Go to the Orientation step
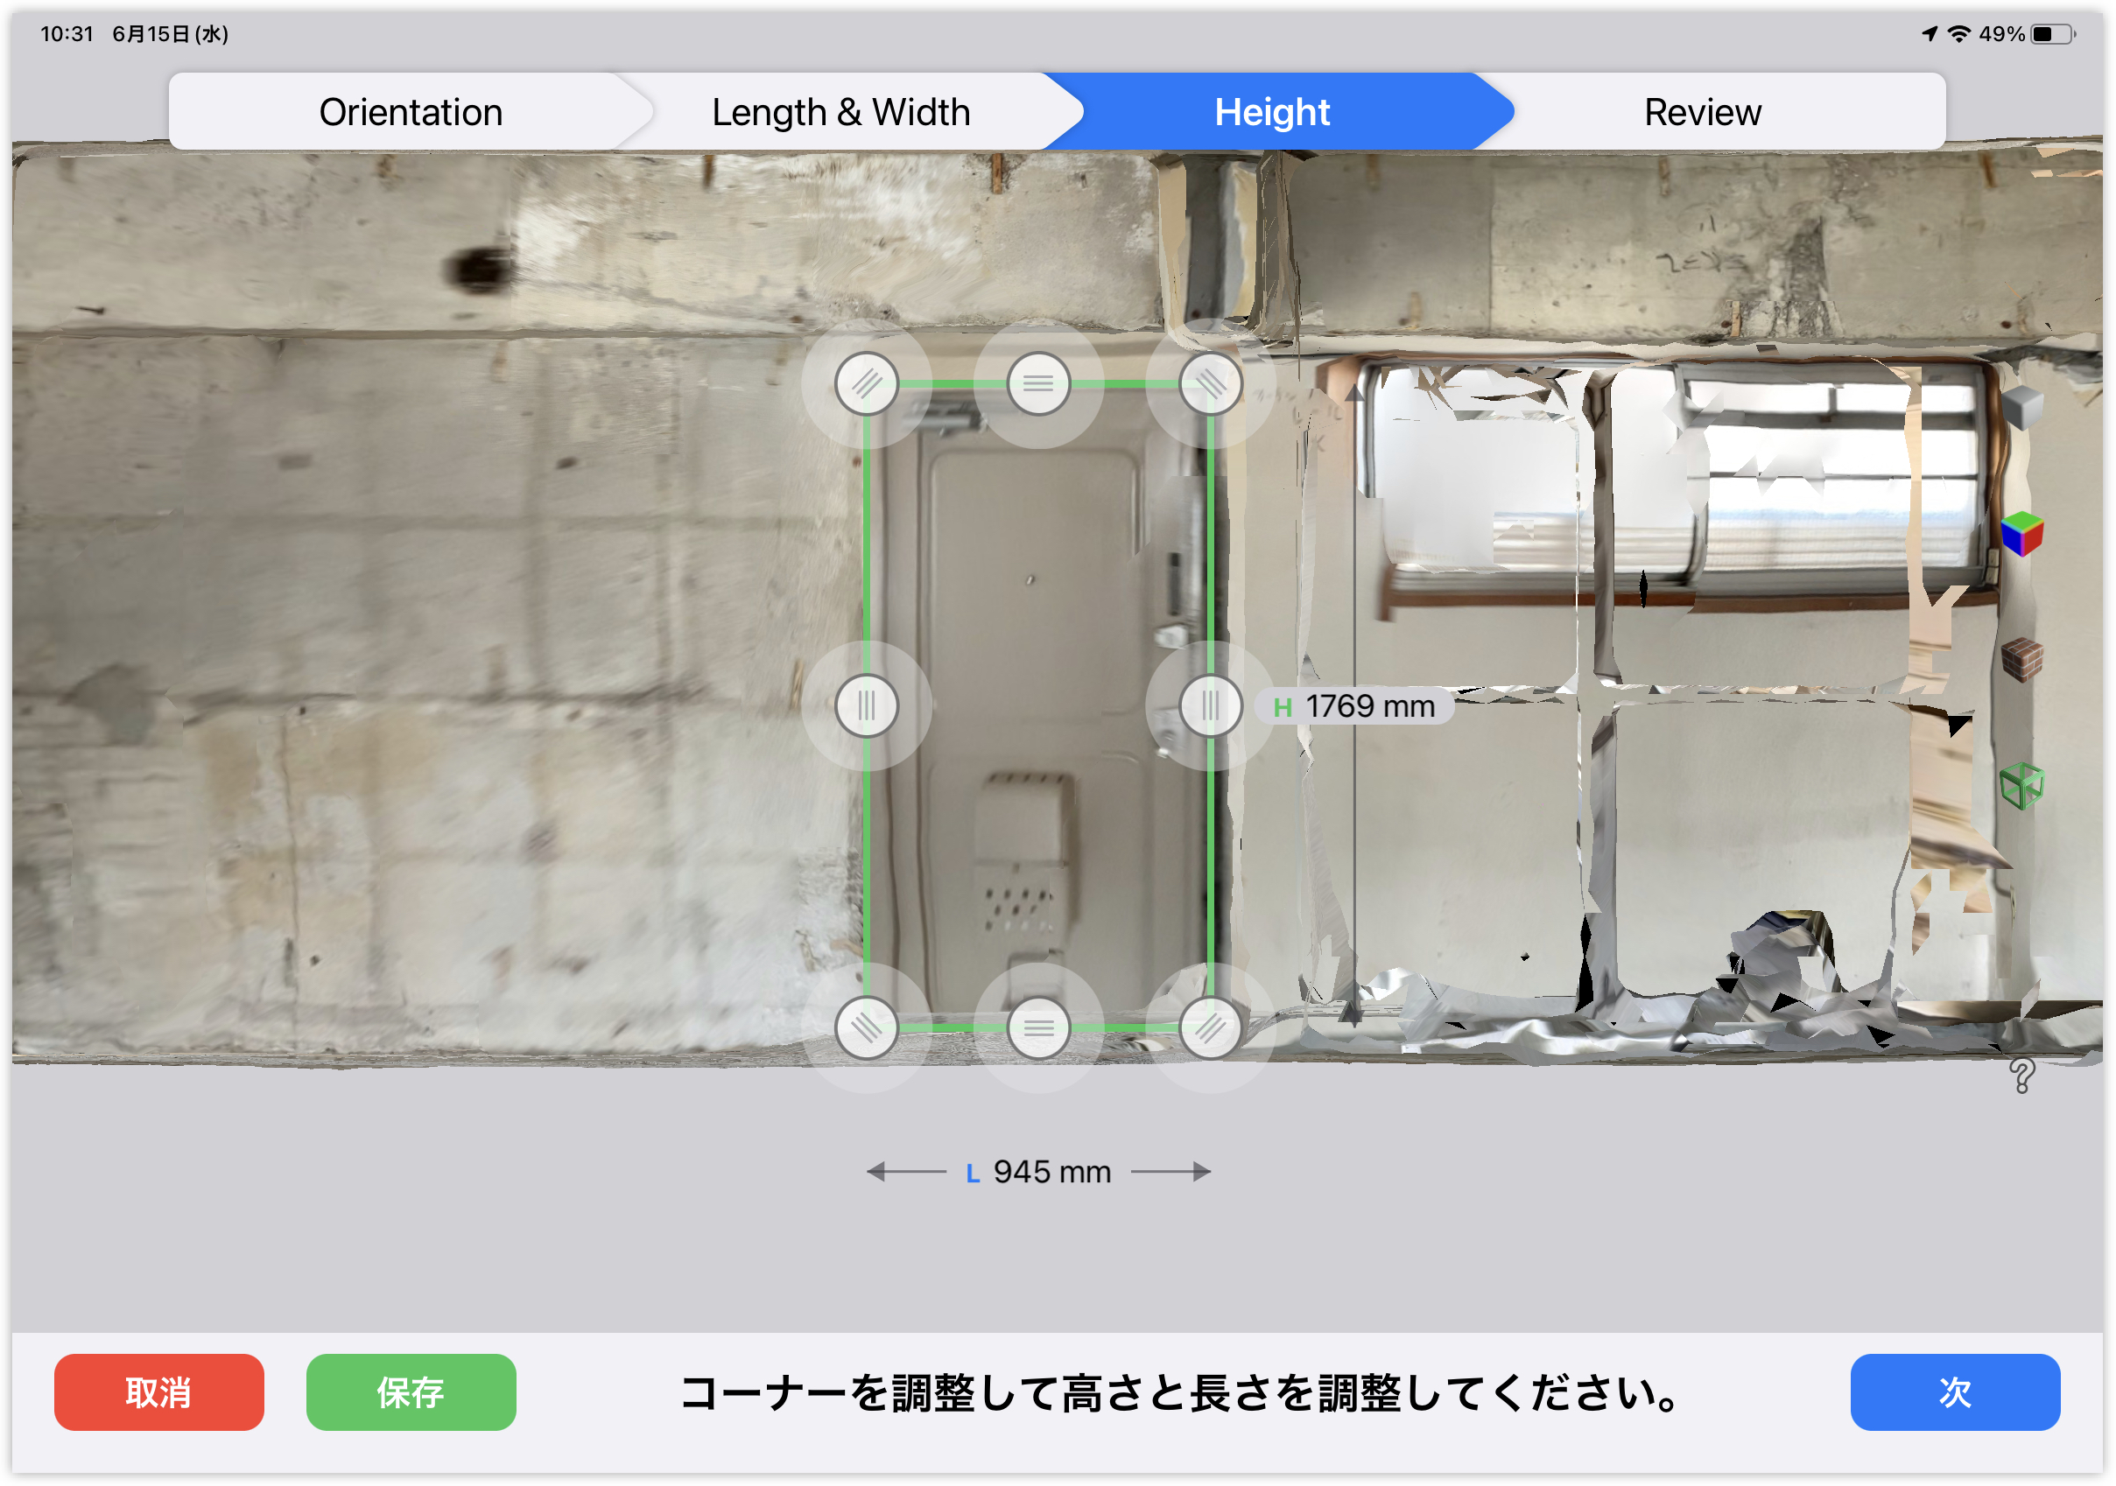 pos(411,112)
